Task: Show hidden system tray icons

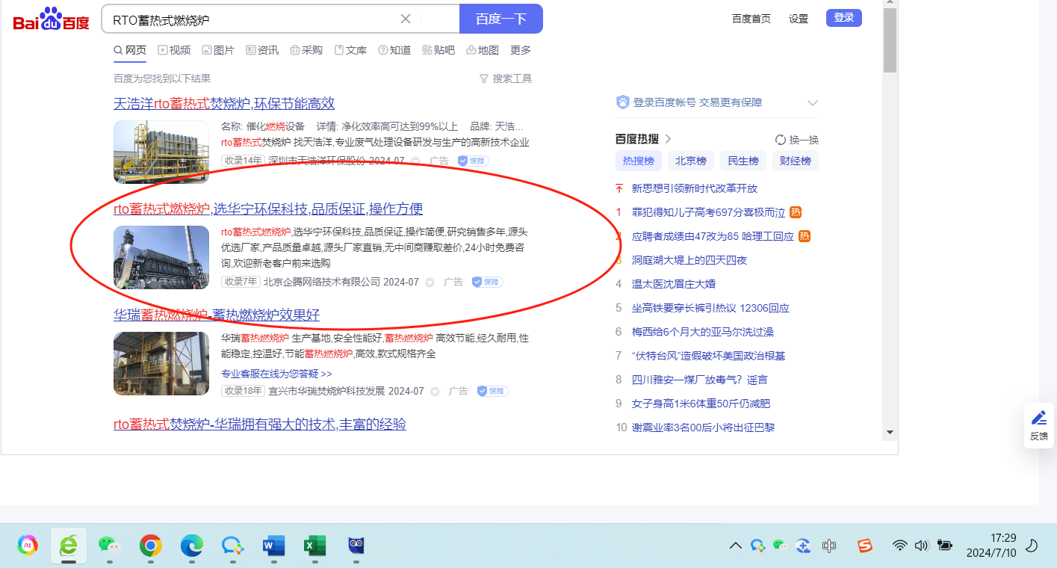Action: [x=736, y=546]
